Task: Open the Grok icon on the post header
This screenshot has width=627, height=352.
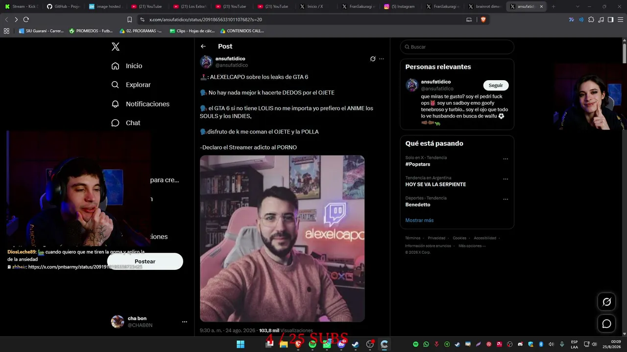Action: [373, 59]
